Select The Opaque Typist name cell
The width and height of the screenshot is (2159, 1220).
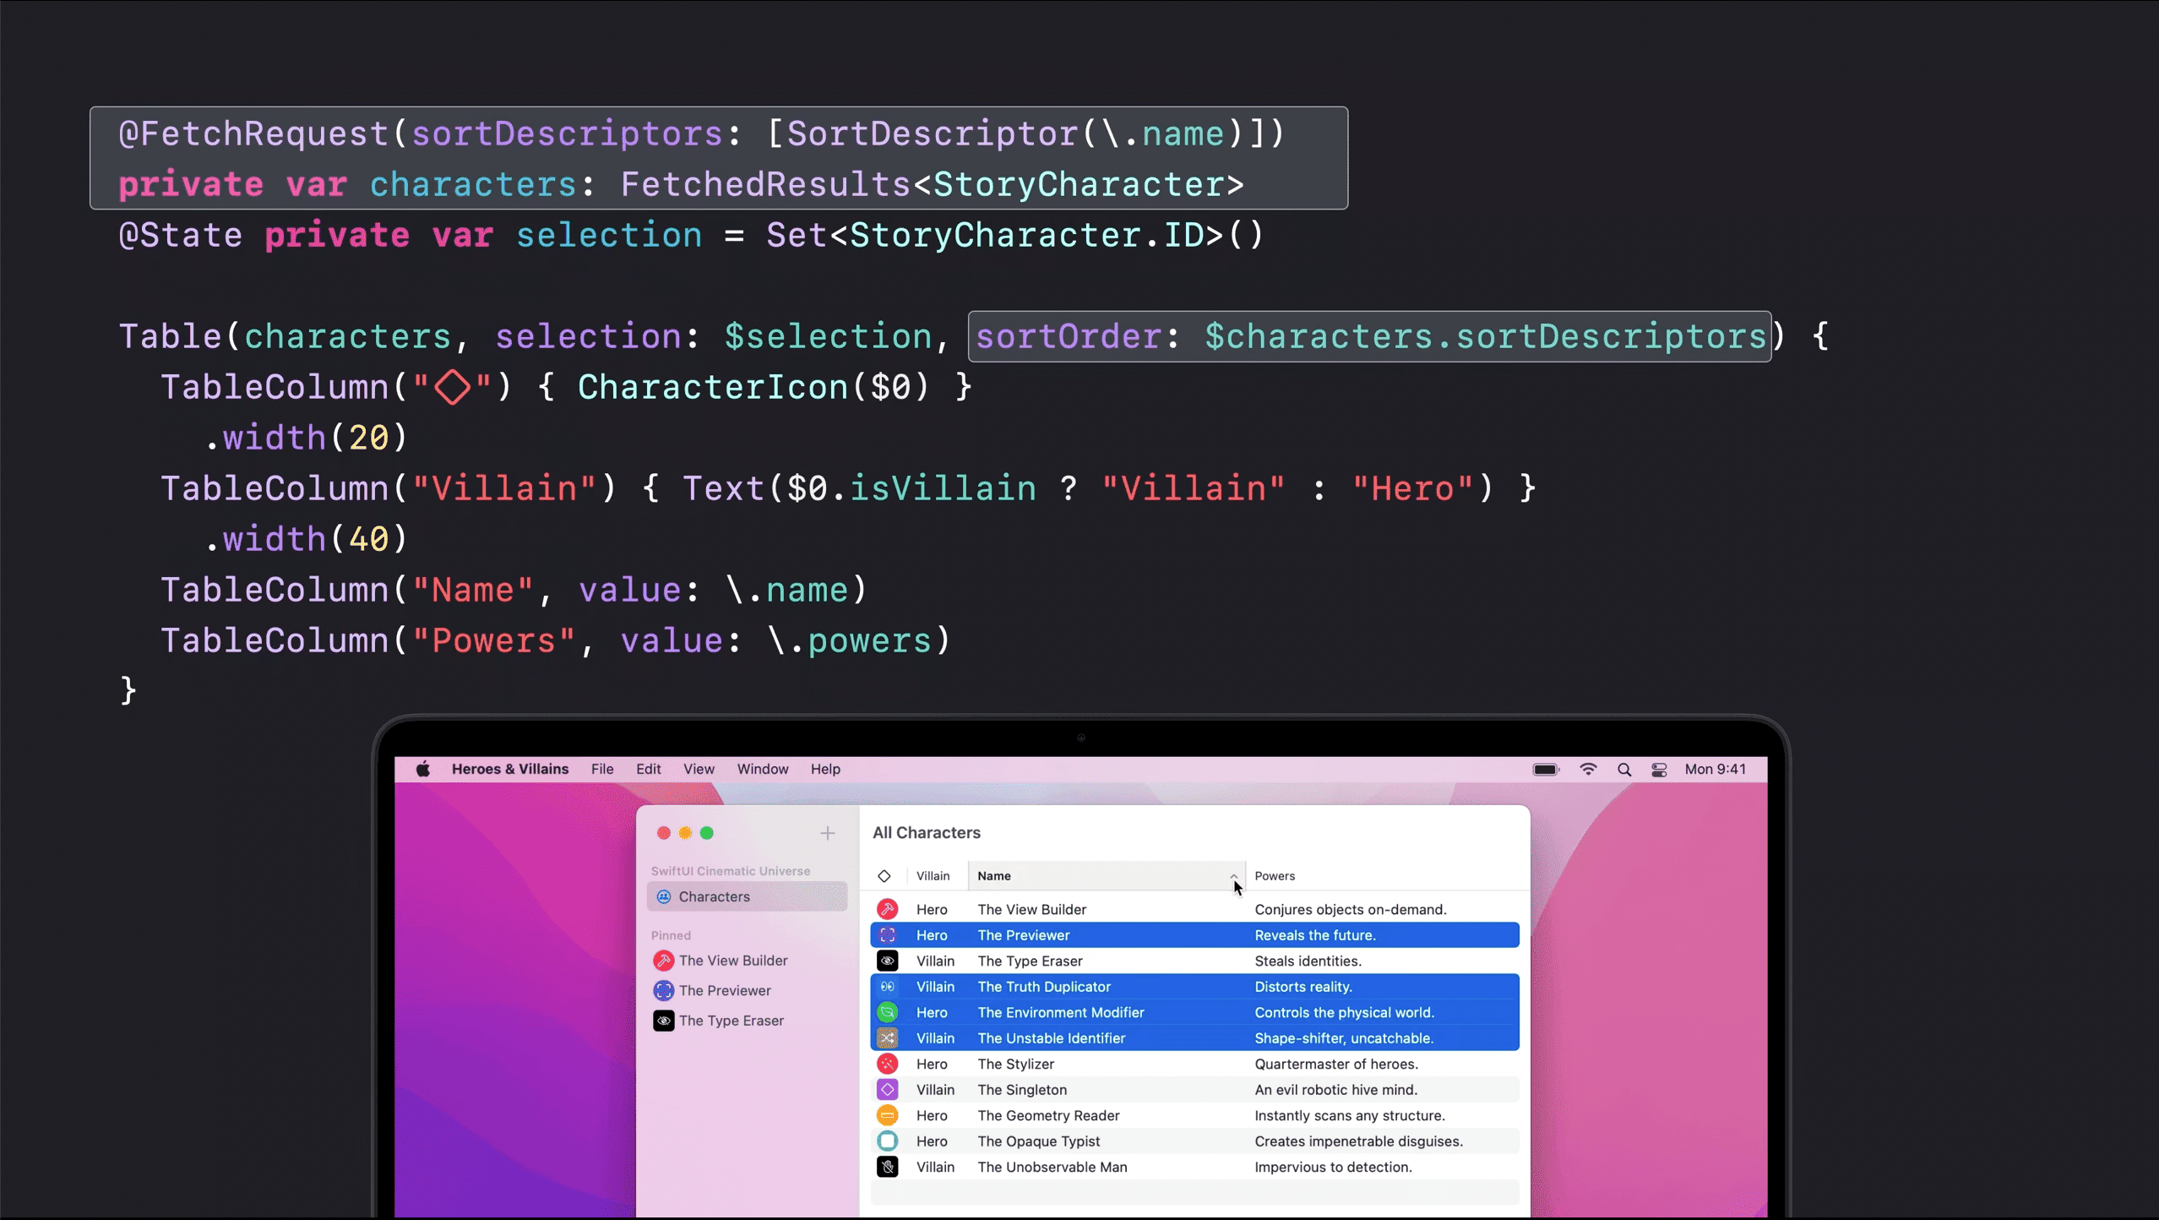click(1038, 1141)
